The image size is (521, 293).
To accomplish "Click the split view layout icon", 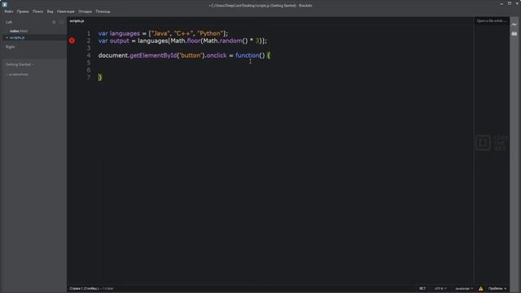I will [x=62, y=22].
